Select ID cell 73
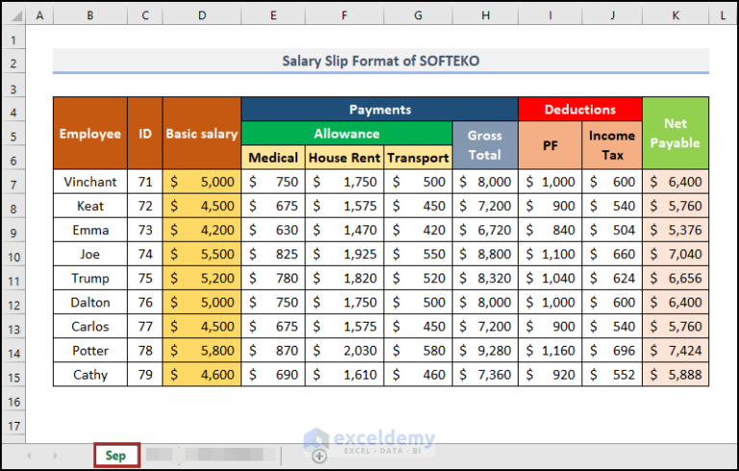 point(144,230)
